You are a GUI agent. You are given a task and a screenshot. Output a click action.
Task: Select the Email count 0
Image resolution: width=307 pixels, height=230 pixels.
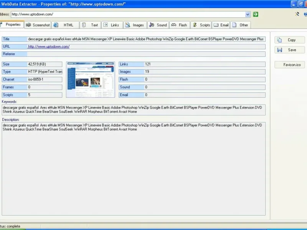[146, 95]
